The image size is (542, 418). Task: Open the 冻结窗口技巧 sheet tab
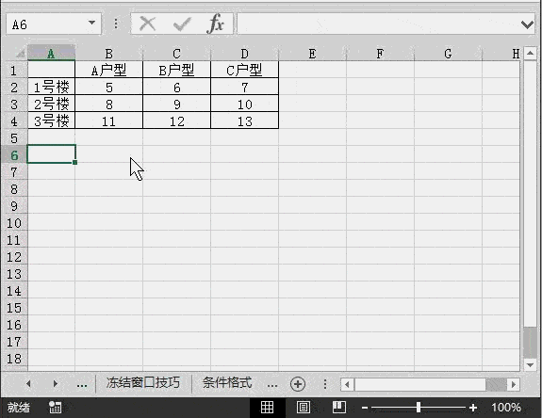(142, 383)
